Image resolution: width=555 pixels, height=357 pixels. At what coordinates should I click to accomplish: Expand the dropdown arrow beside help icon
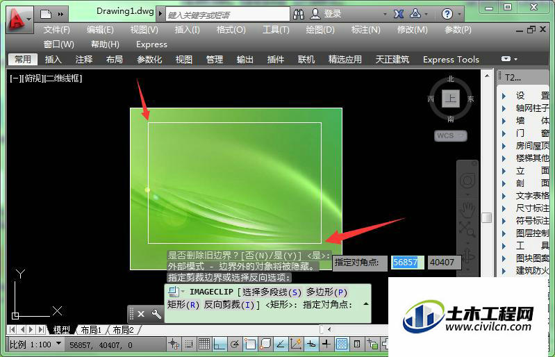click(459, 15)
